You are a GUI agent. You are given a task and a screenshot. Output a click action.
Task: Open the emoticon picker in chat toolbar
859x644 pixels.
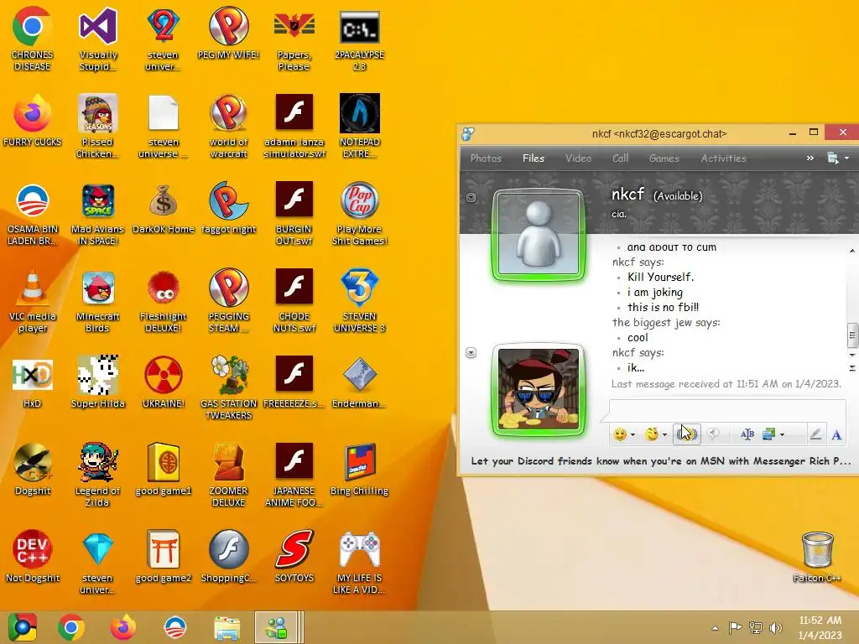(620, 434)
